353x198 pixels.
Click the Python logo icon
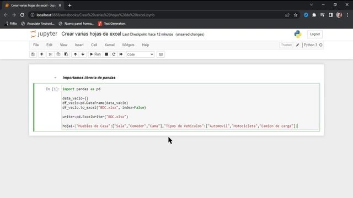click(298, 34)
